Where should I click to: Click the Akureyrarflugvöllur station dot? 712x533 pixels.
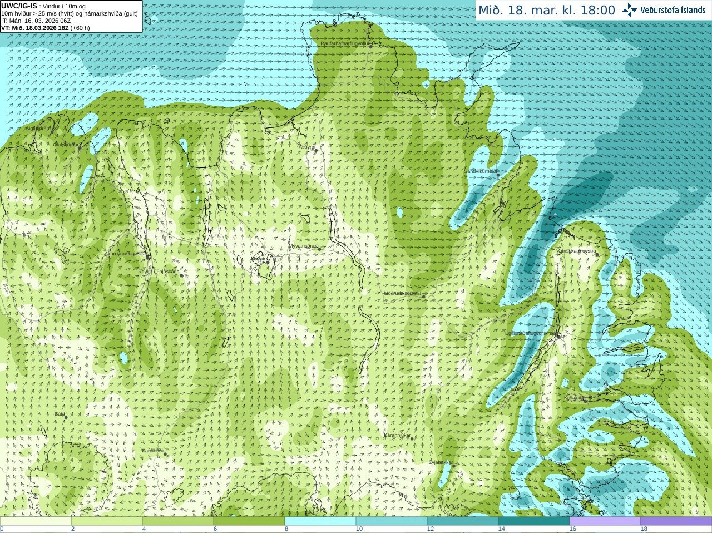148,257
